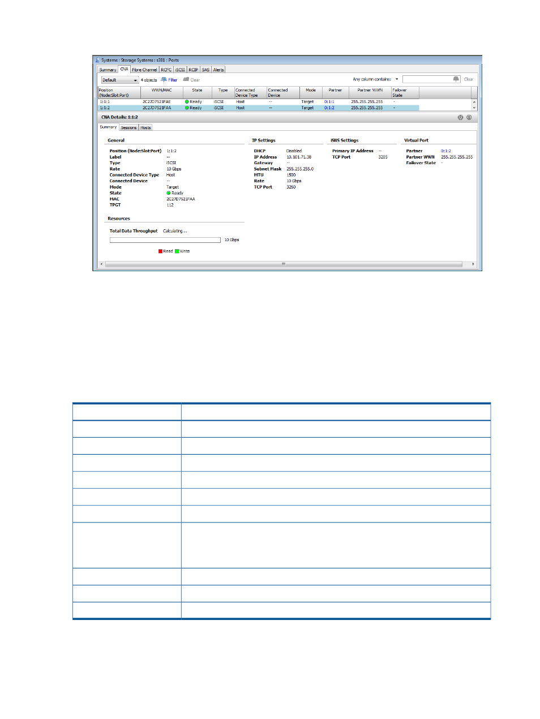Click the '4 objects' count label
This screenshot has height=719, width=540.
click(x=149, y=80)
